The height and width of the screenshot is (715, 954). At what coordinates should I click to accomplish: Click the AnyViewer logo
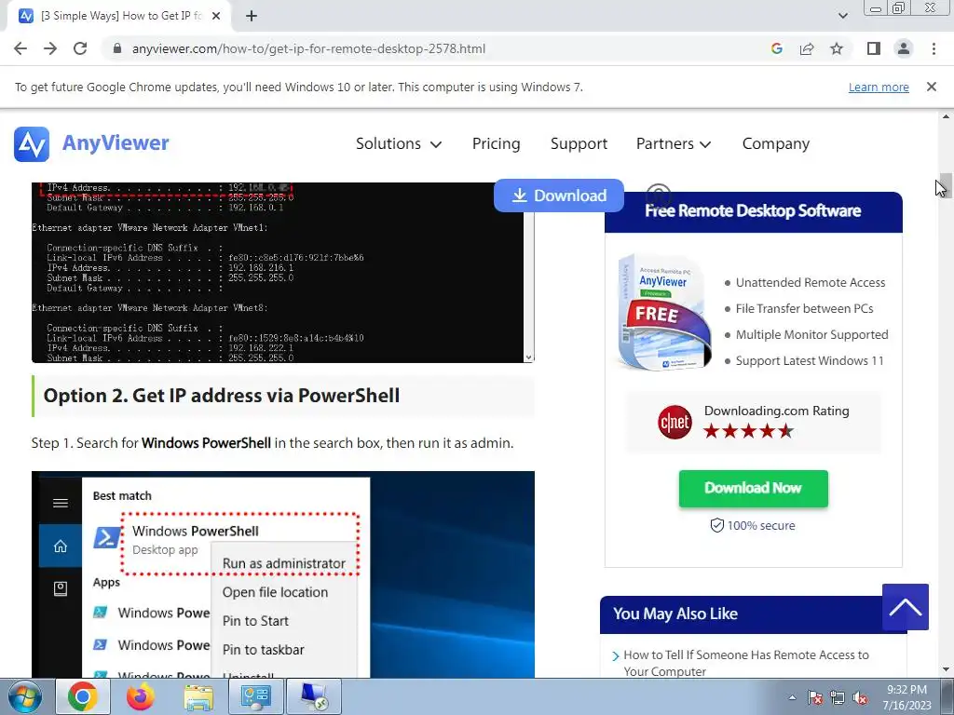(x=91, y=144)
